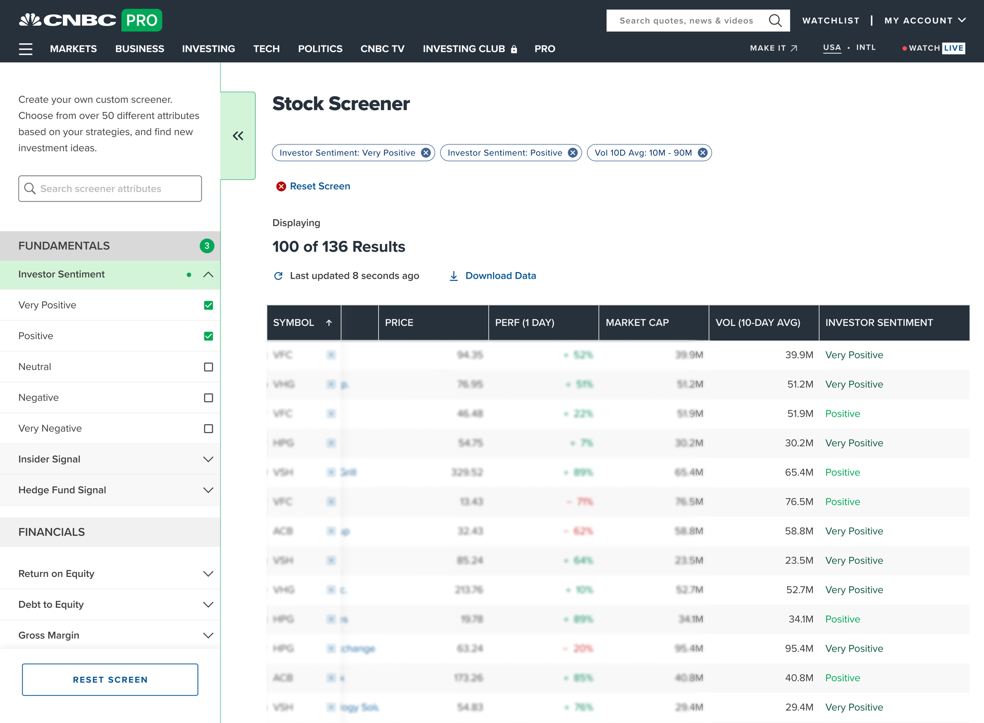Click the 95.4M volume cell
This screenshot has width=984, height=723.
pyautogui.click(x=799, y=649)
